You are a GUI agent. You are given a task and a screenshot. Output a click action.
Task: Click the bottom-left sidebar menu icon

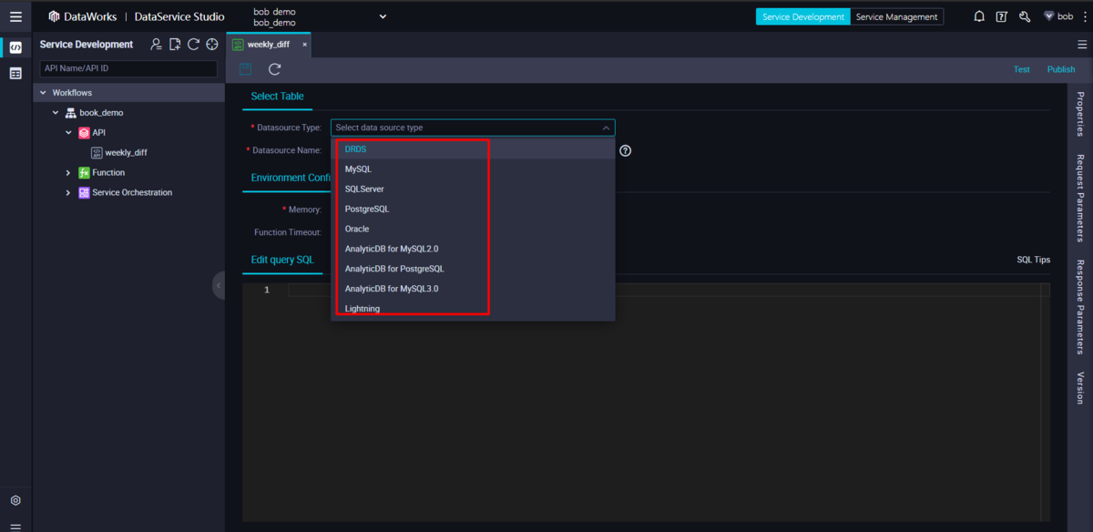click(15, 526)
